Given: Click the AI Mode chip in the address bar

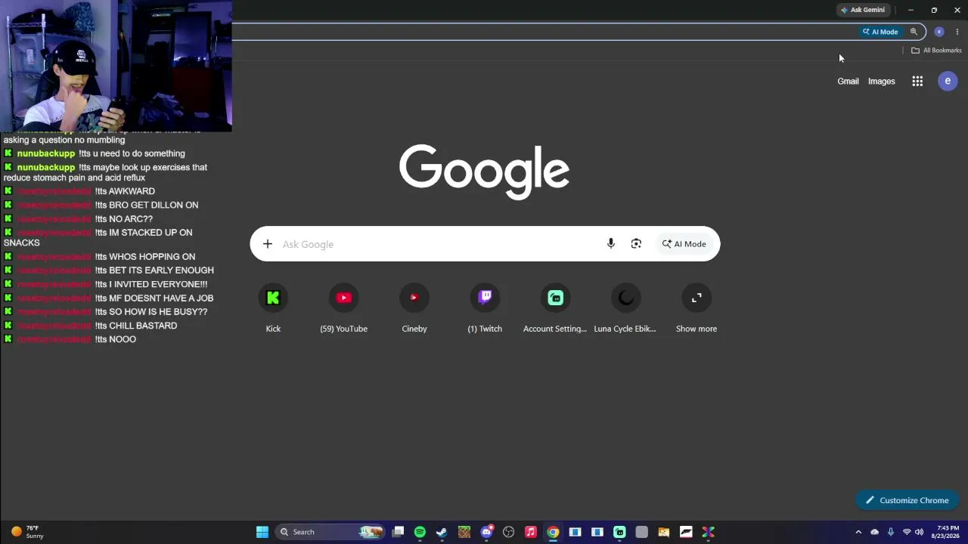Looking at the screenshot, I should pyautogui.click(x=880, y=32).
